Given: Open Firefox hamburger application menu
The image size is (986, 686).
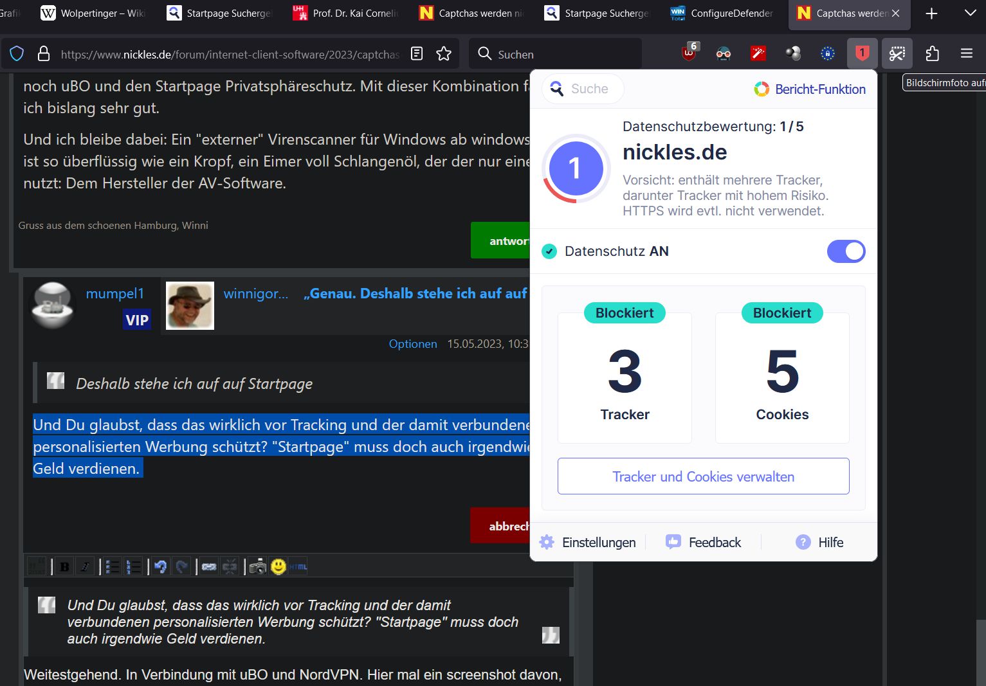Looking at the screenshot, I should coord(967,54).
